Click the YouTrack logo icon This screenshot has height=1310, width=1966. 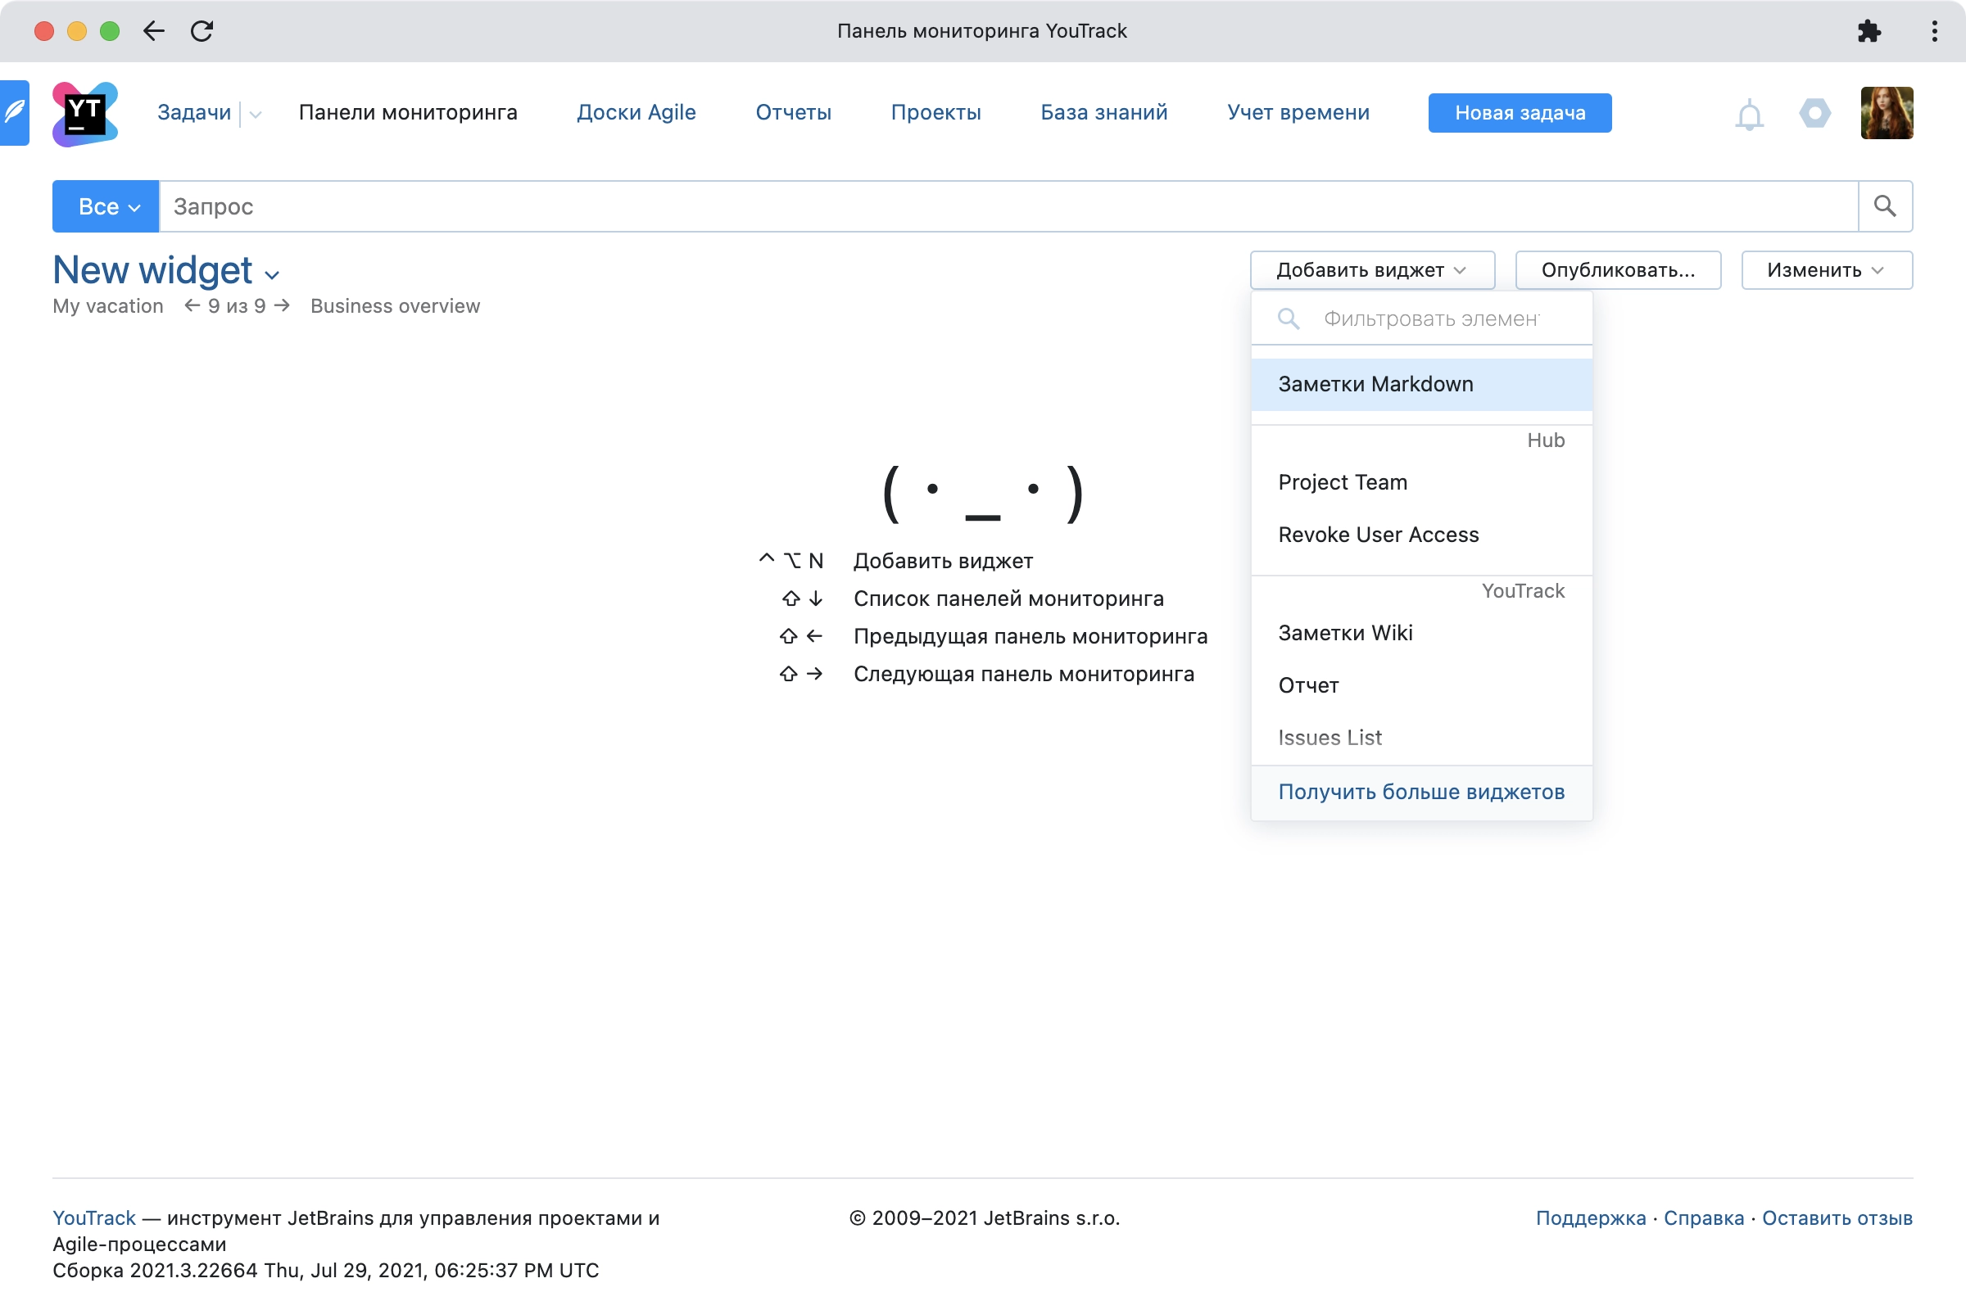click(x=85, y=113)
